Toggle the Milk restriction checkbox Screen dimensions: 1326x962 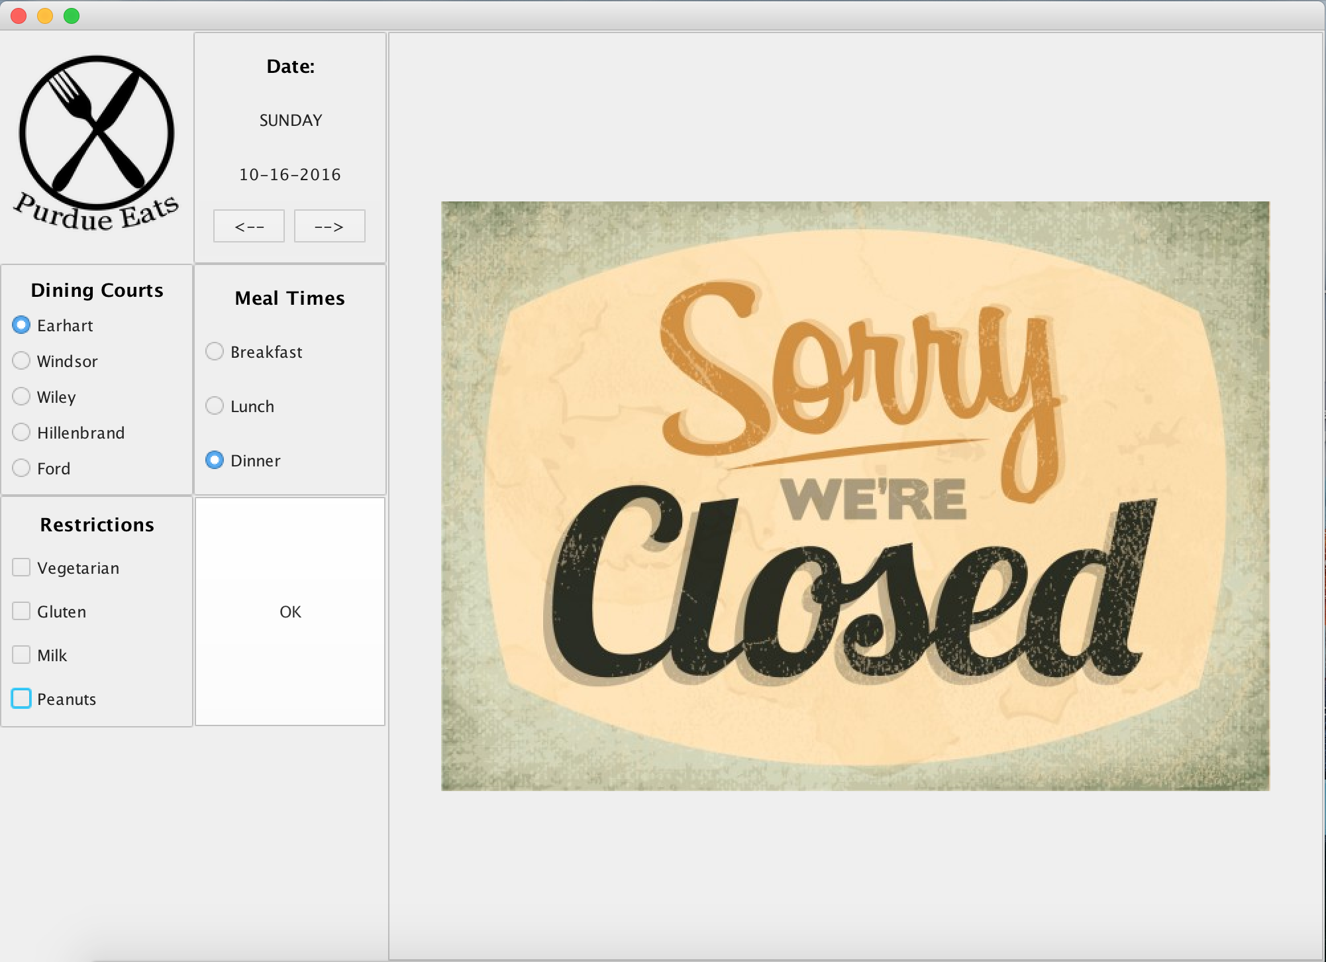[x=22, y=655]
